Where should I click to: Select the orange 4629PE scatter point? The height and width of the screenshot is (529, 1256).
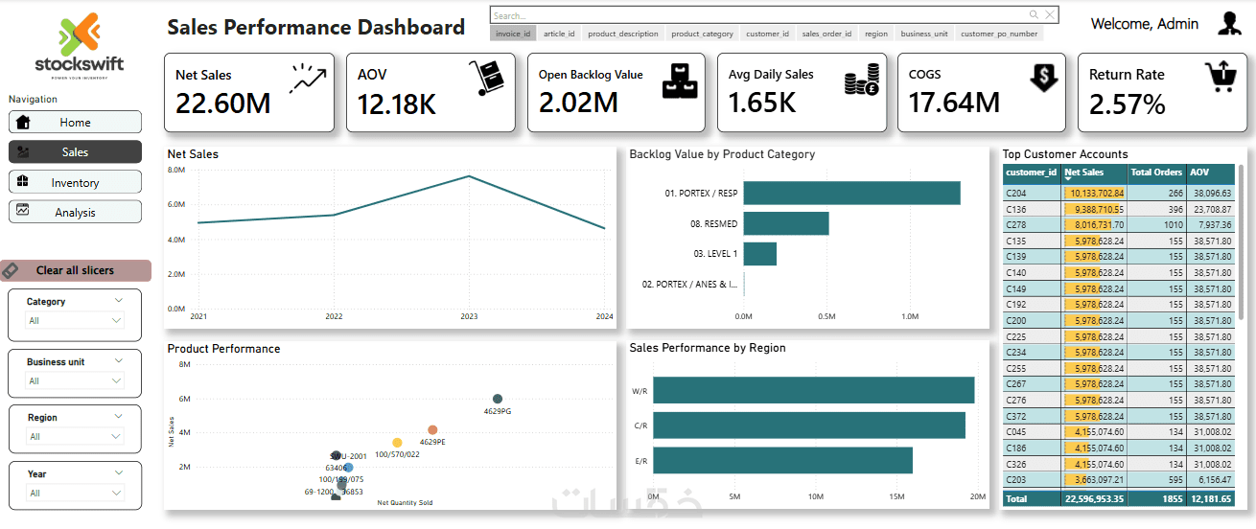point(432,430)
